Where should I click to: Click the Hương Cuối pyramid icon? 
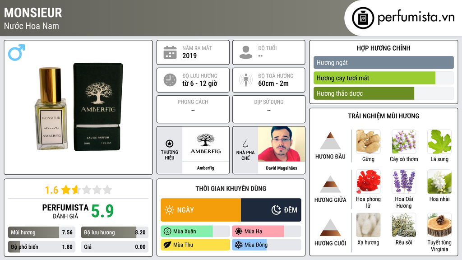(x=330, y=227)
